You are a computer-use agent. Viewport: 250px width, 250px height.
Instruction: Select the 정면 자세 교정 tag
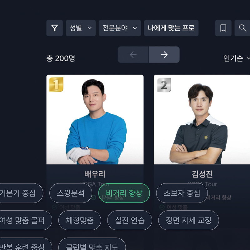[x=189, y=220]
